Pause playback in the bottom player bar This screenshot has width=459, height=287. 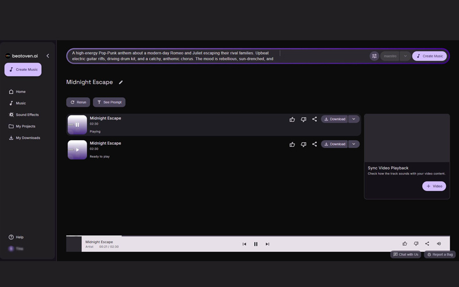(x=255, y=244)
